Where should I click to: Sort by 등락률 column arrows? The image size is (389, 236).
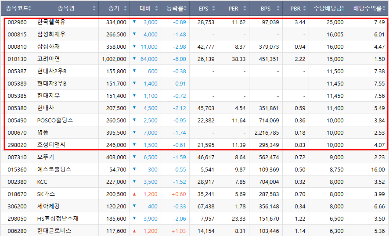pyautogui.click(x=185, y=8)
